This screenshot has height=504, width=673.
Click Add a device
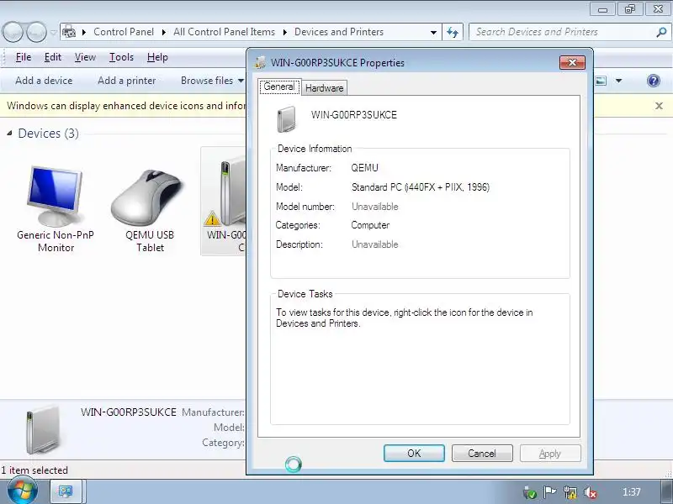coord(44,81)
